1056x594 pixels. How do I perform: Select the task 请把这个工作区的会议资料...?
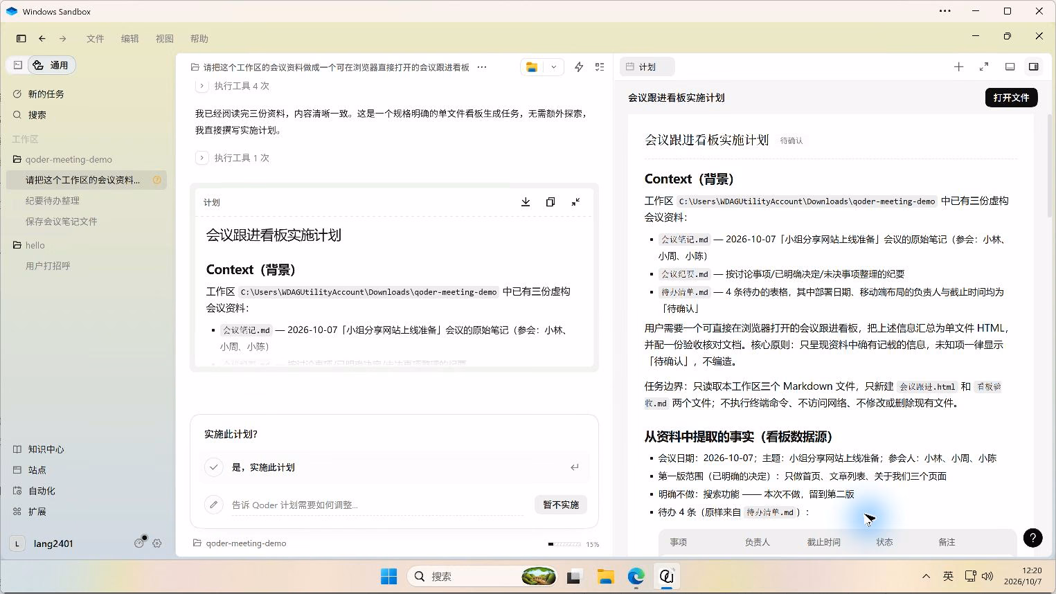pyautogui.click(x=86, y=180)
